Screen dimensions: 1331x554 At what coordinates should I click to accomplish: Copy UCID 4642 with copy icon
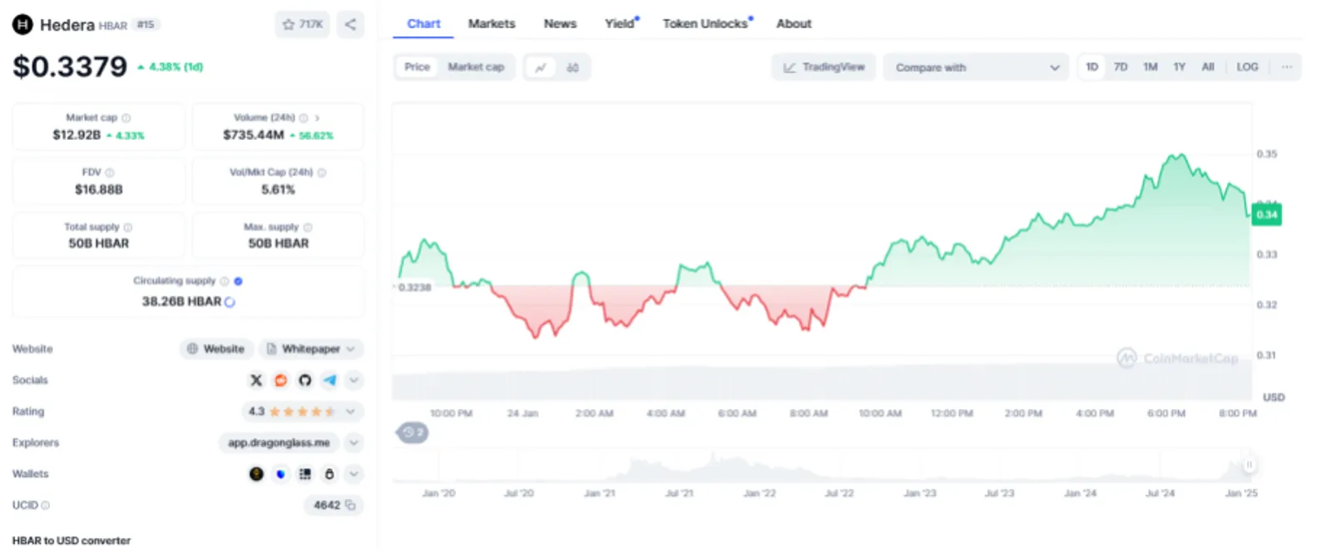pyautogui.click(x=350, y=505)
